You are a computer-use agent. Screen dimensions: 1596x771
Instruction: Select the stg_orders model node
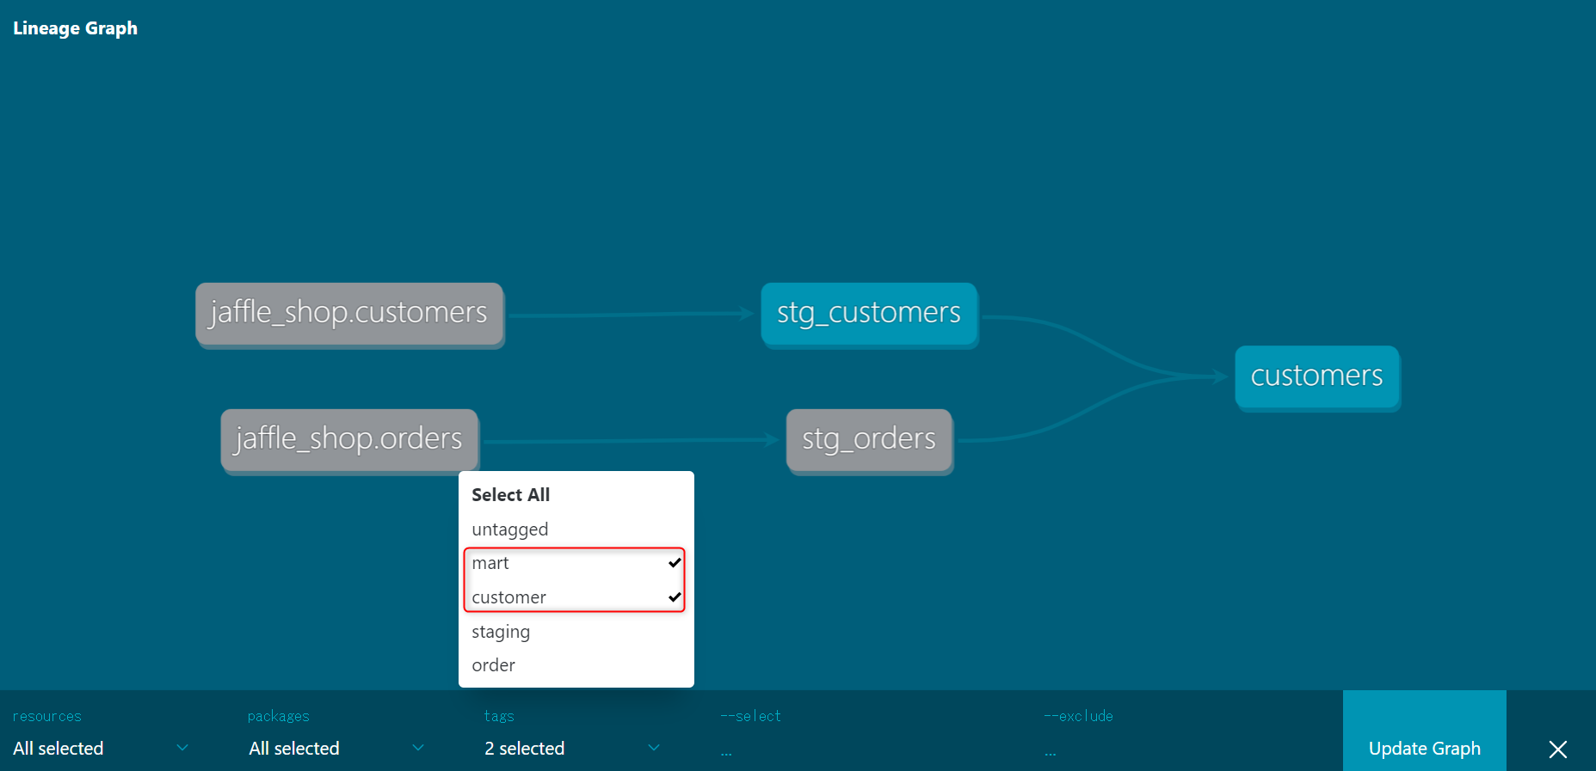tap(869, 439)
